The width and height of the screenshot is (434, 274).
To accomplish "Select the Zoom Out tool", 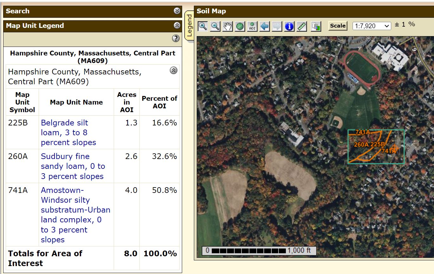I will point(215,26).
